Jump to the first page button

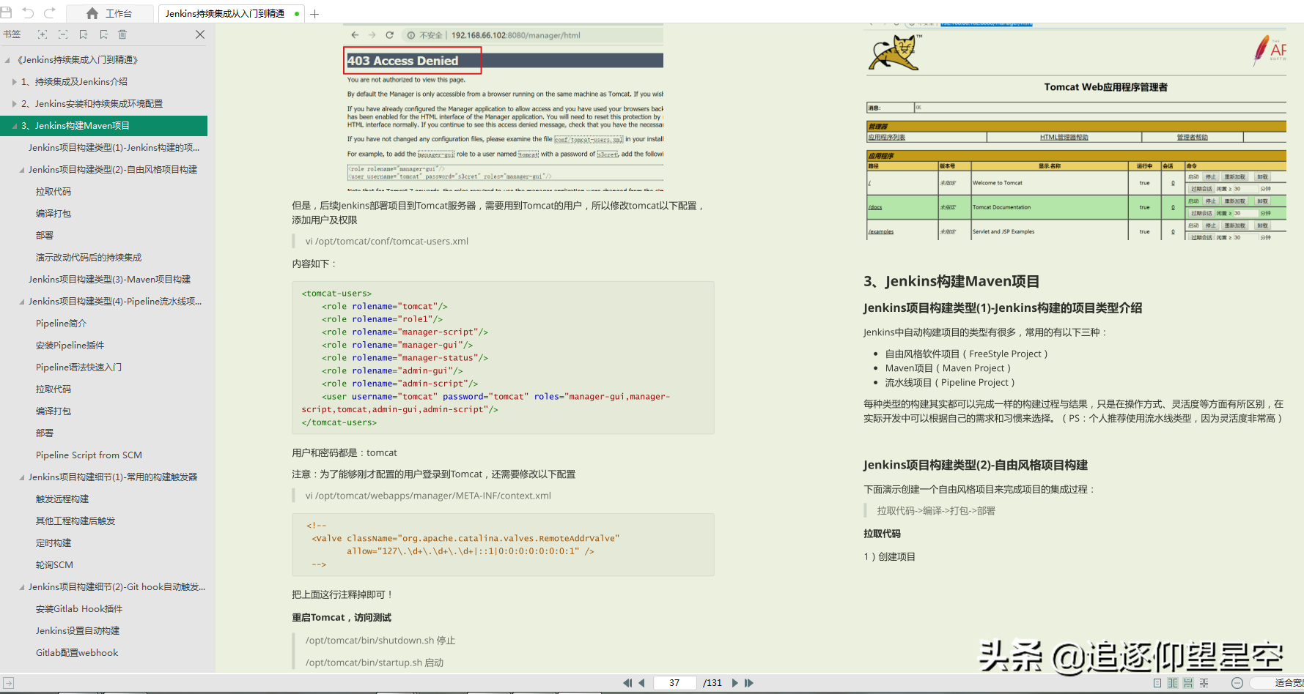(627, 683)
